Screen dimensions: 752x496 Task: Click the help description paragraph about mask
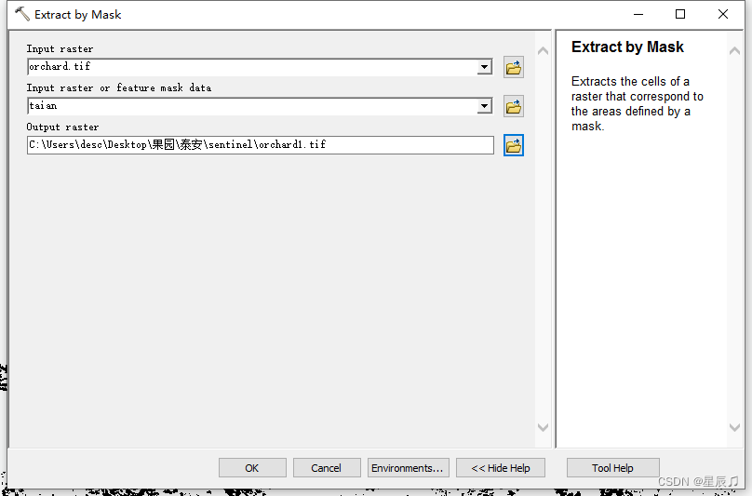point(637,103)
